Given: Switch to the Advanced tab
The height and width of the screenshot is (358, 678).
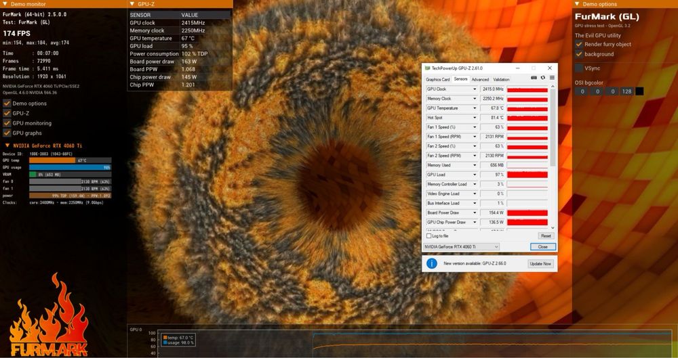Looking at the screenshot, I should [480, 79].
